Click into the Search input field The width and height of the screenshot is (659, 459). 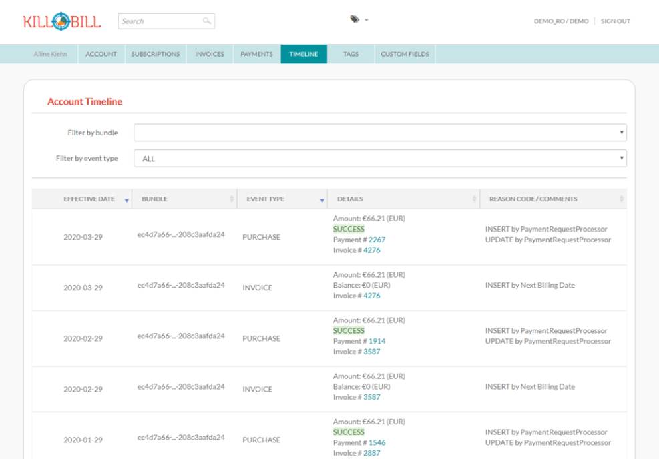(160, 21)
